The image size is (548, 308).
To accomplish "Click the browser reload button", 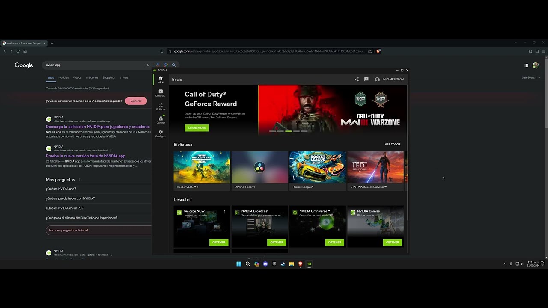I will pos(18,51).
